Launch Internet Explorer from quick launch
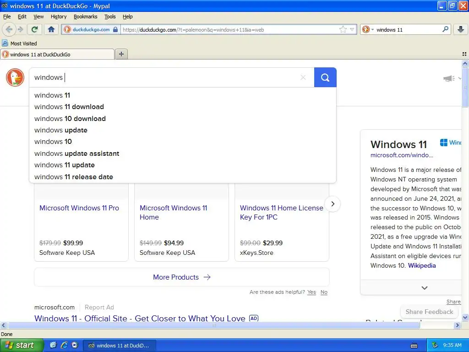 (x=64, y=346)
